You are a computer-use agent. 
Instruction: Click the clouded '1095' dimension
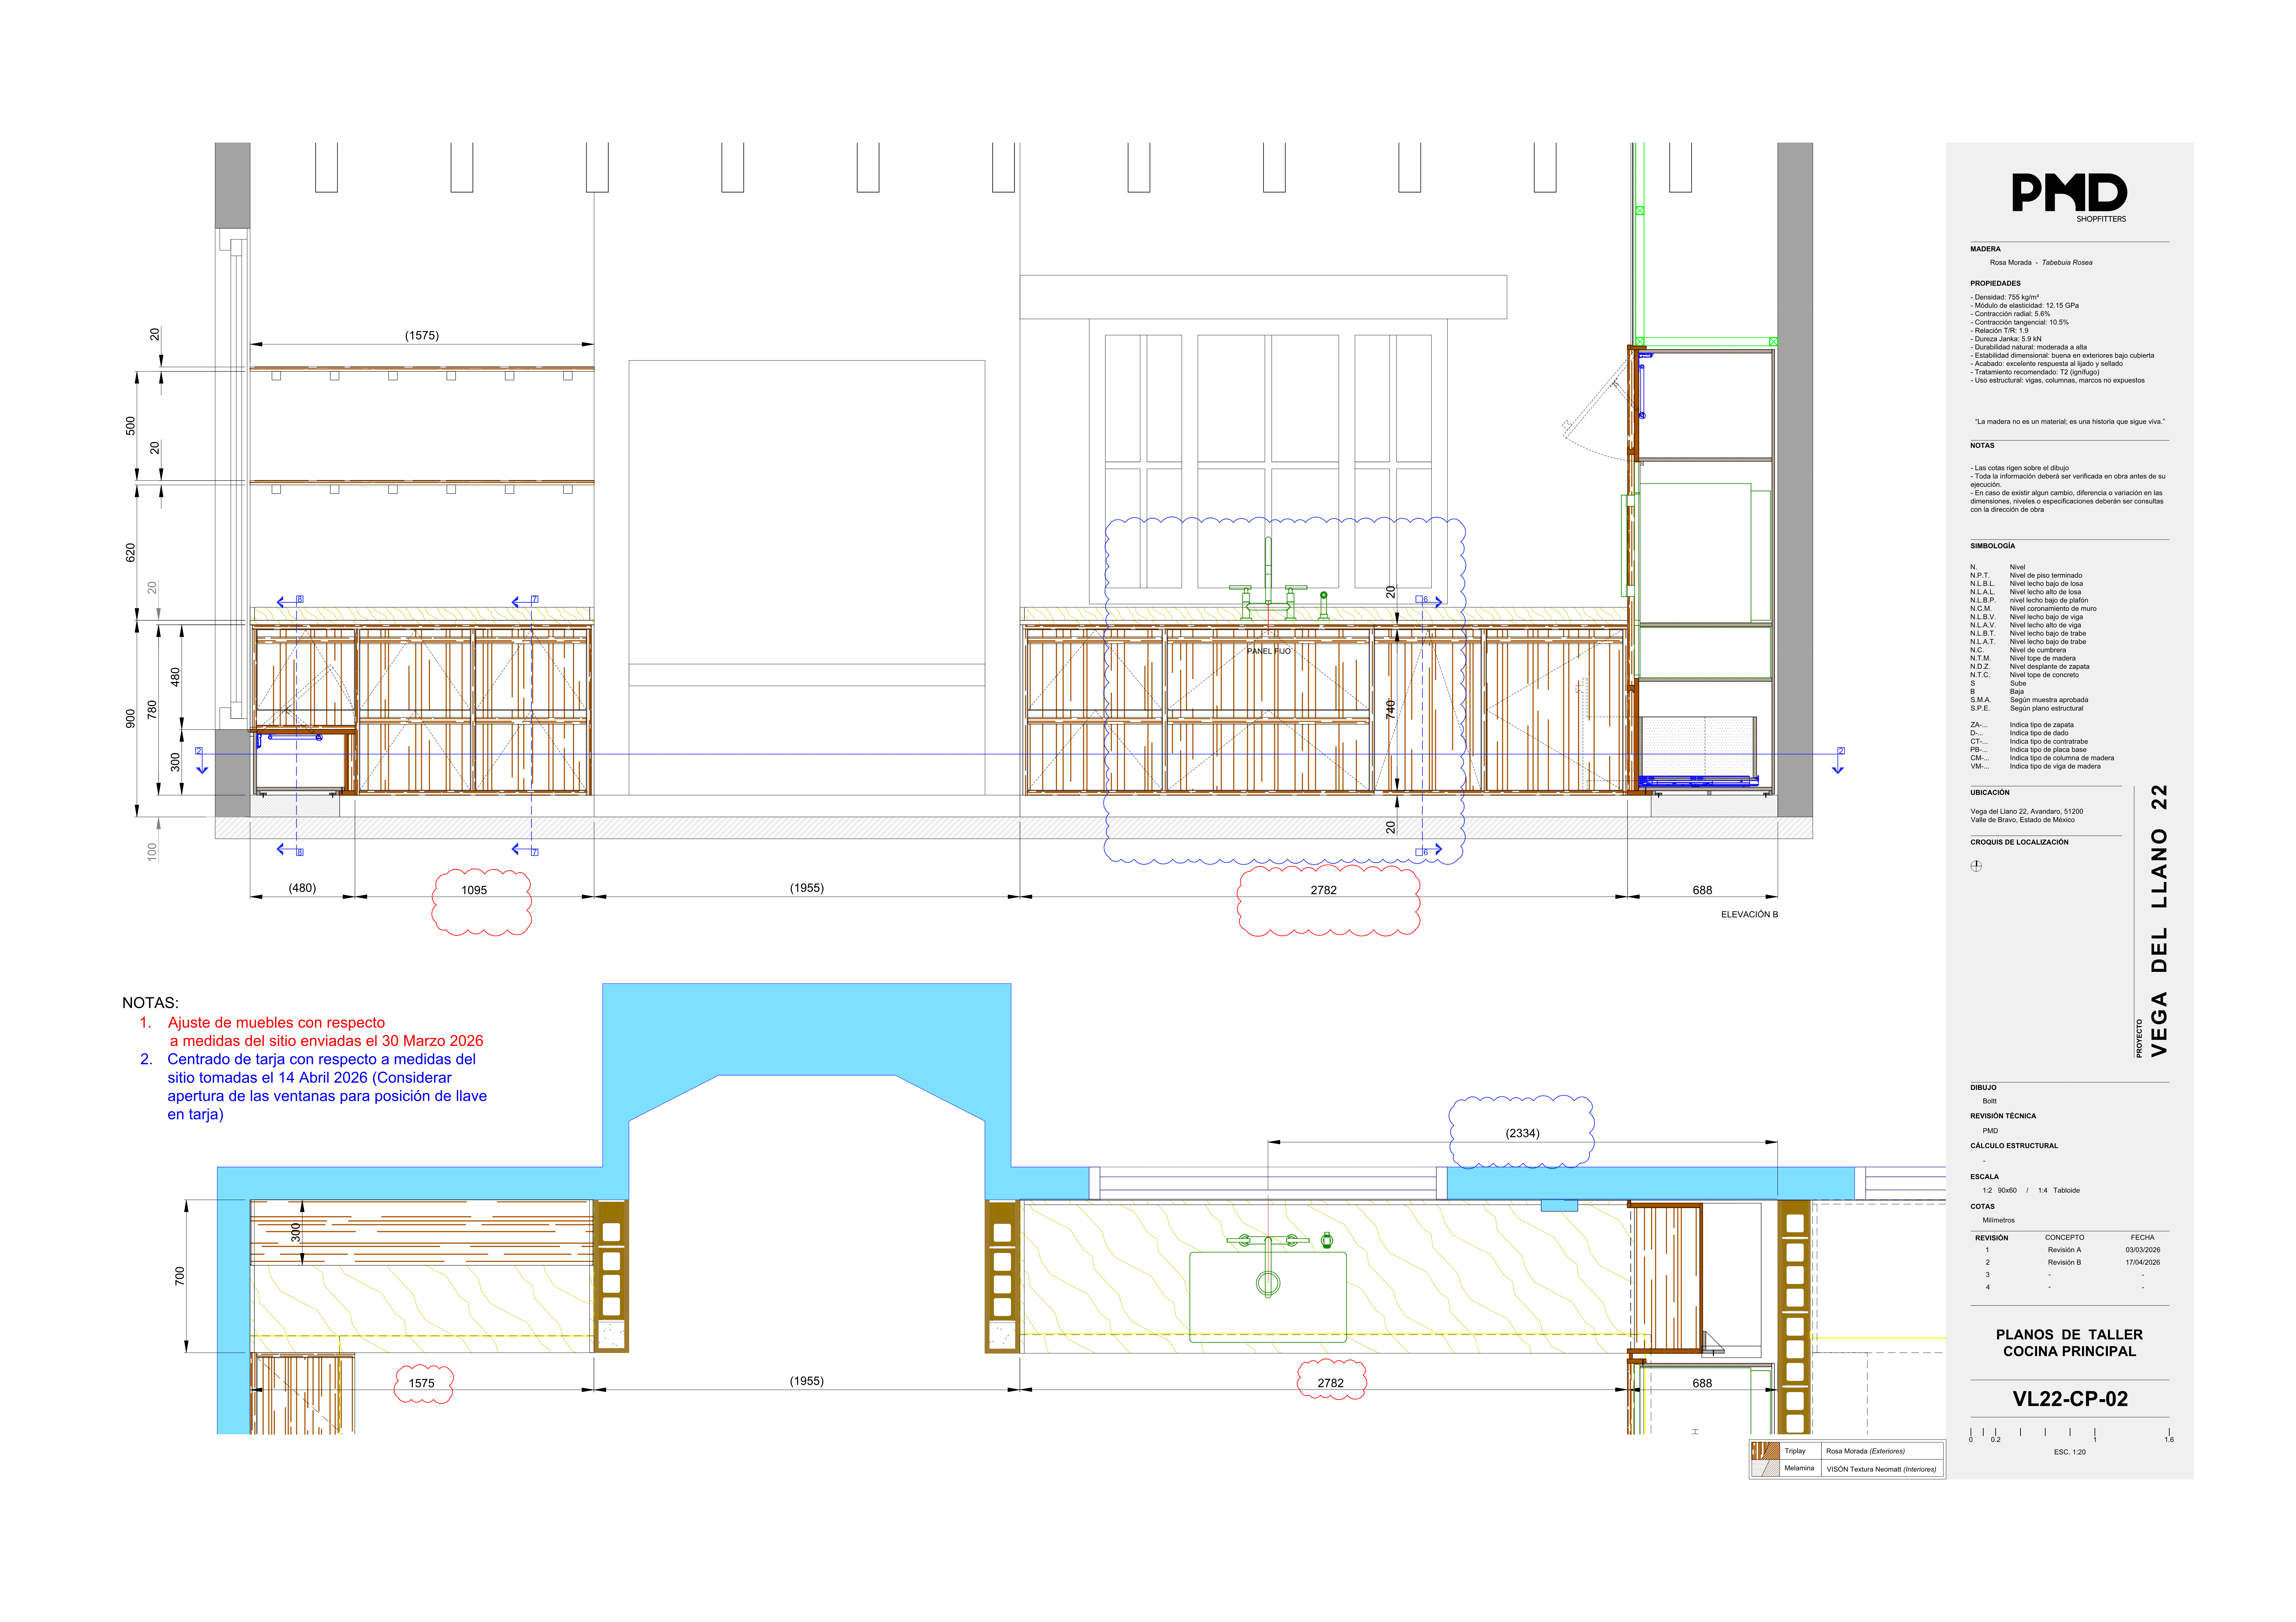(474, 890)
